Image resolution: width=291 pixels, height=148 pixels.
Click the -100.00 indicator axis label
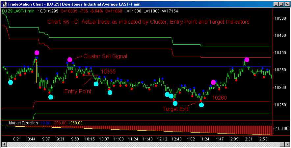(x=281, y=128)
